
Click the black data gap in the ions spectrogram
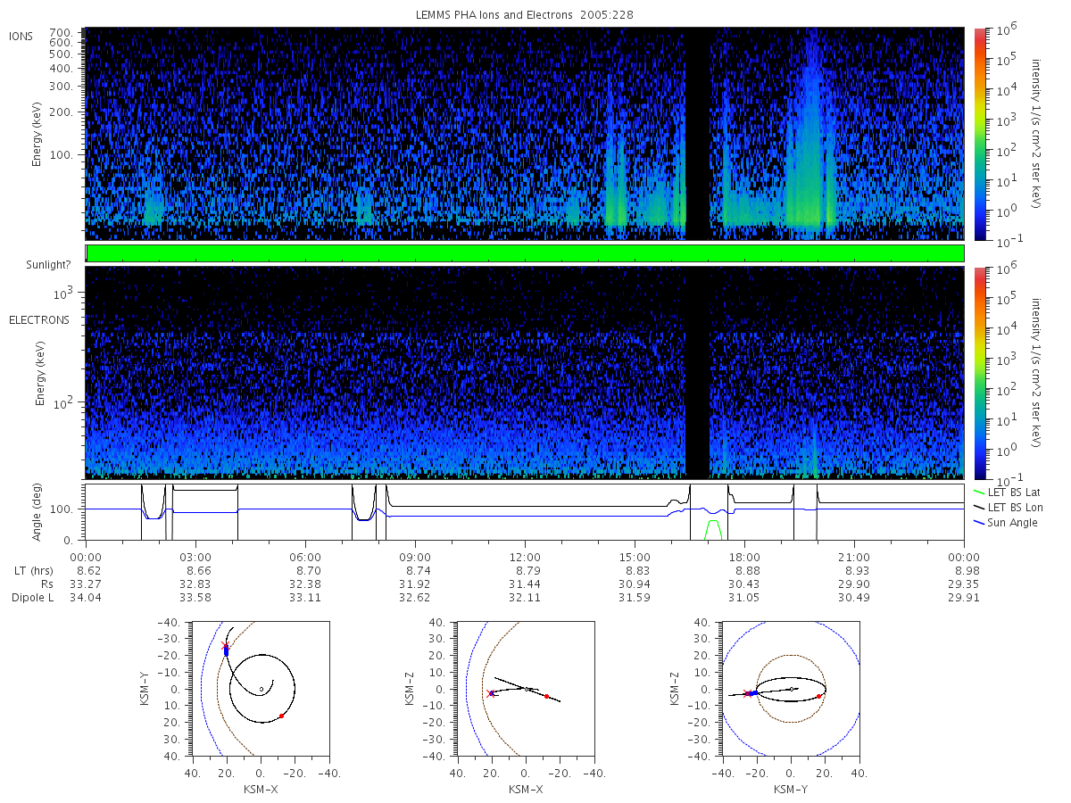click(697, 134)
